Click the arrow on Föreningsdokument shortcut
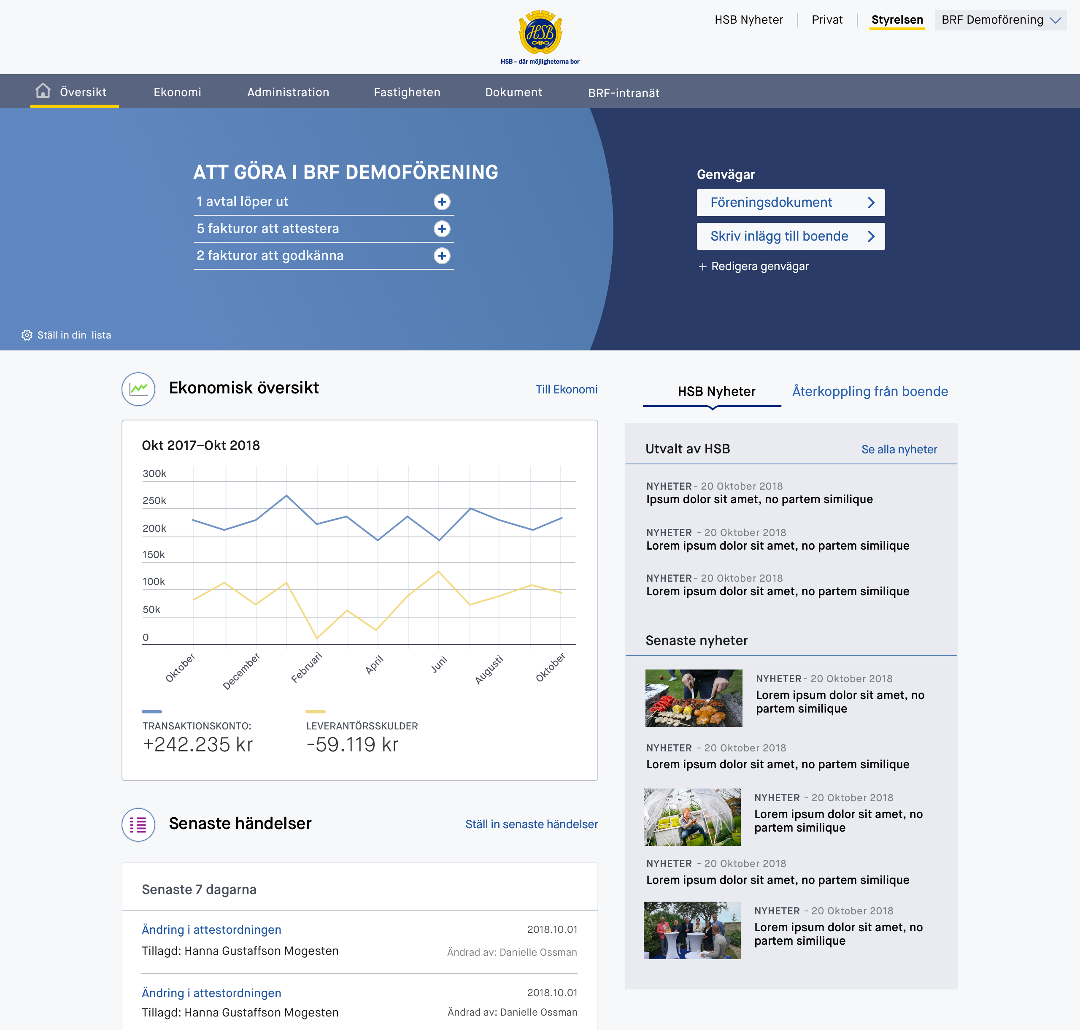 pos(871,203)
